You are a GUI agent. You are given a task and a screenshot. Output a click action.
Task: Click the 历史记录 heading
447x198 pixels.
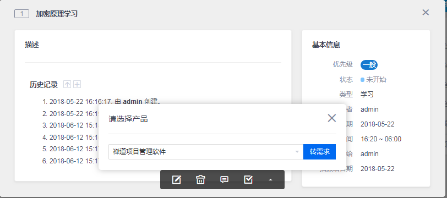click(43, 85)
